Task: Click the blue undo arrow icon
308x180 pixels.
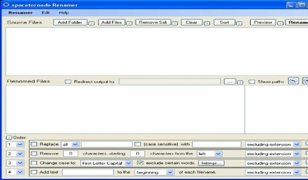Action: tap(294, 81)
